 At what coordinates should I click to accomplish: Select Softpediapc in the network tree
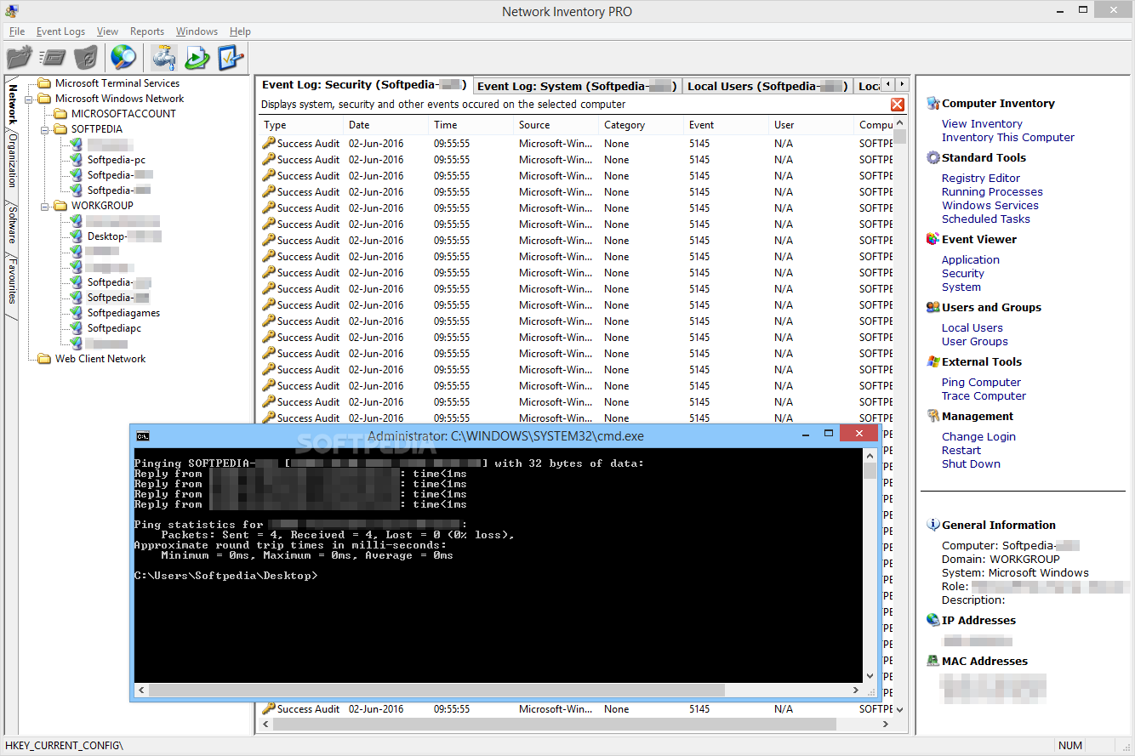[114, 328]
